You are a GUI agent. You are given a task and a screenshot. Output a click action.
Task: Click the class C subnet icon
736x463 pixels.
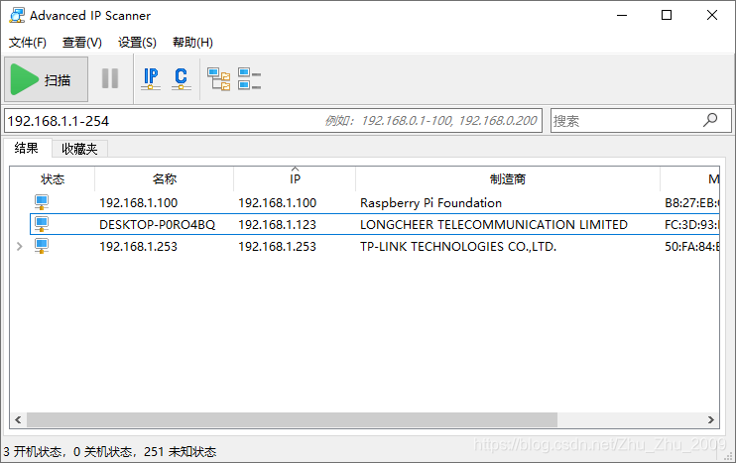coord(182,78)
